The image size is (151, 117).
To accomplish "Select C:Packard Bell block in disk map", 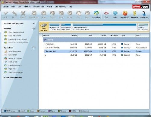I will point(104,27).
